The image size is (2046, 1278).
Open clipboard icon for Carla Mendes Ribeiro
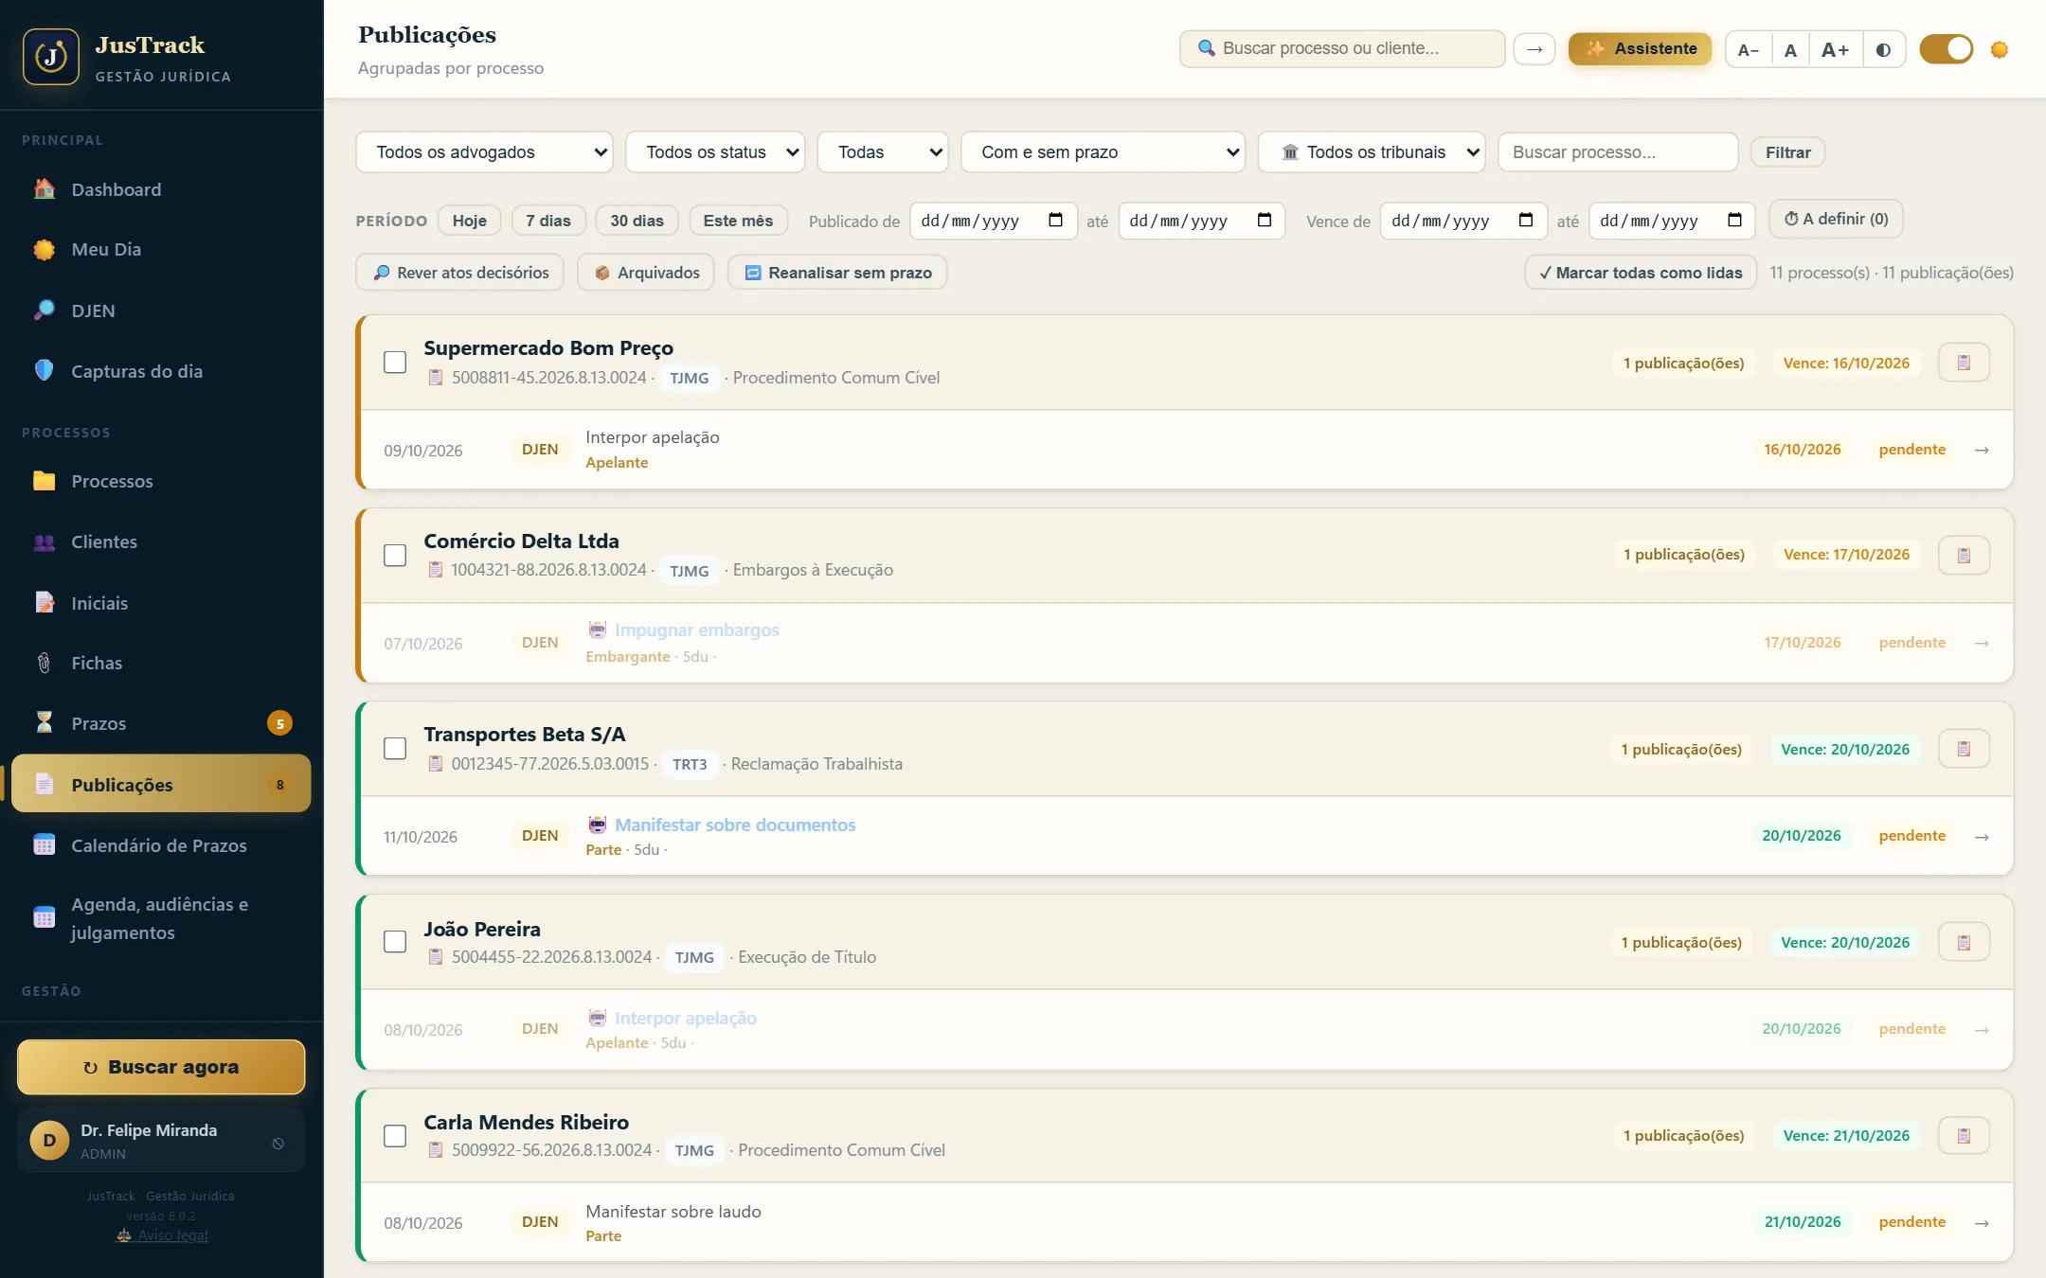[1964, 1135]
